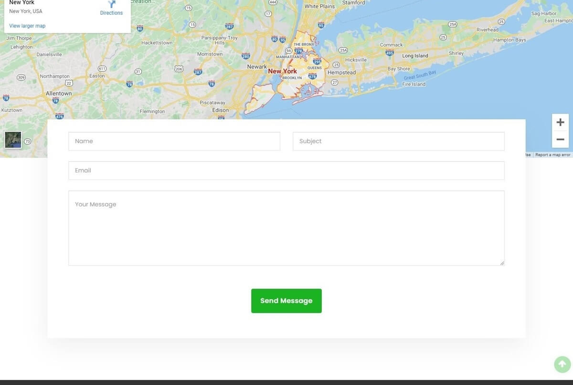This screenshot has height=385, width=573.
Task: Zoom in on the map
Action: (560, 122)
